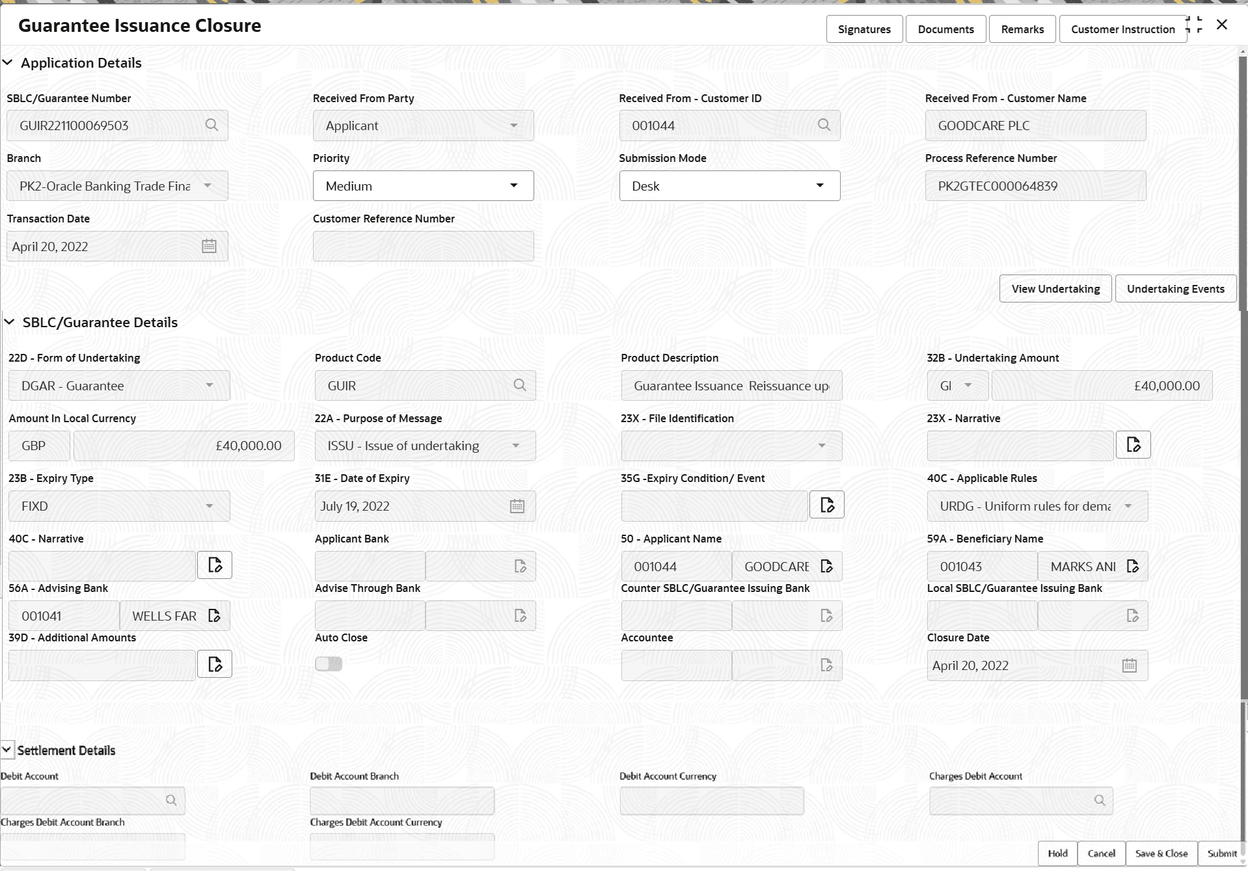The image size is (1248, 871).
Task: Click Debit Account search icon
Action: [171, 800]
